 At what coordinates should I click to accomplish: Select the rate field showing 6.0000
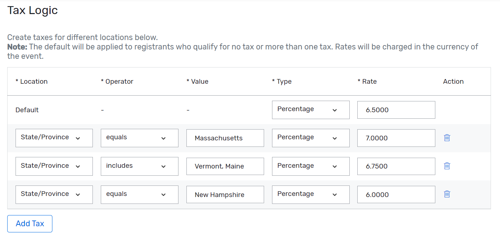(396, 194)
